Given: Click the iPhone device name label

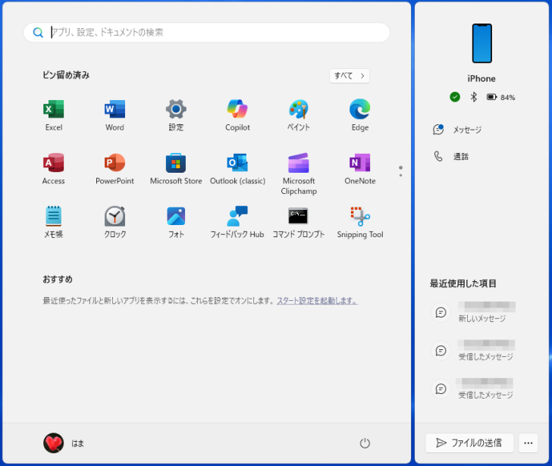Looking at the screenshot, I should point(481,79).
